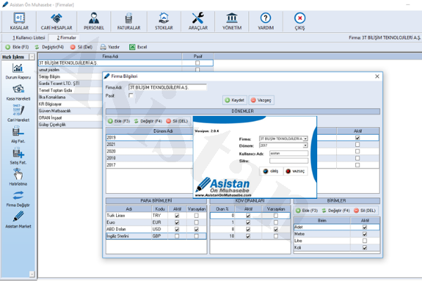Open Asistan Market shortcut
Image resolution: width=422 pixels, height=281 pixels.
[18, 220]
